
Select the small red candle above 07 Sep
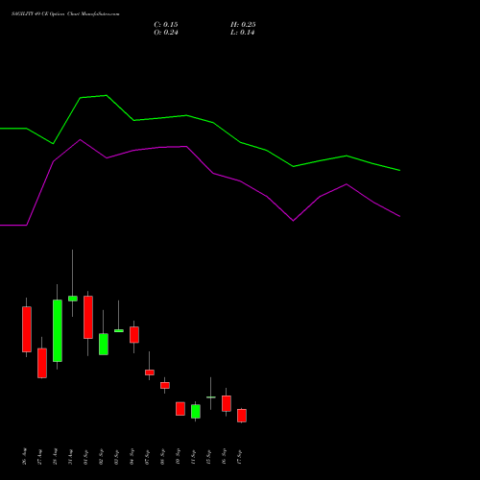click(x=150, y=372)
